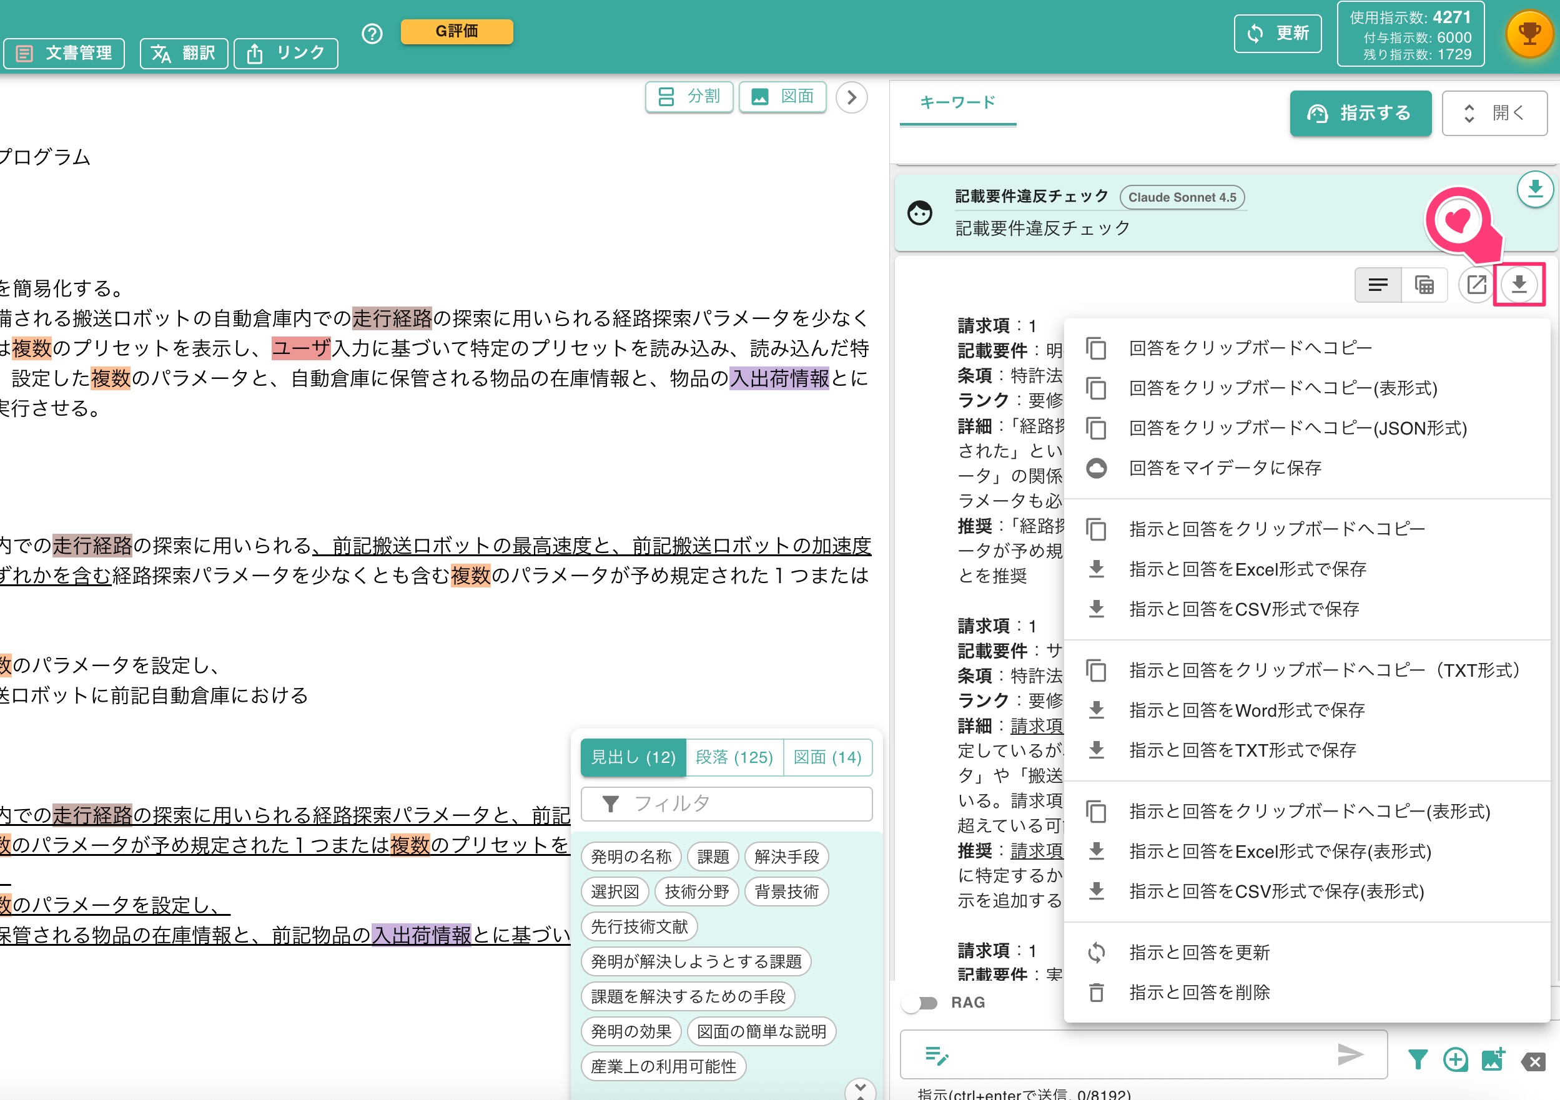Image resolution: width=1560 pixels, height=1100 pixels.
Task: Click the Claude Sonnet 4.5 model badge
Action: 1182,197
